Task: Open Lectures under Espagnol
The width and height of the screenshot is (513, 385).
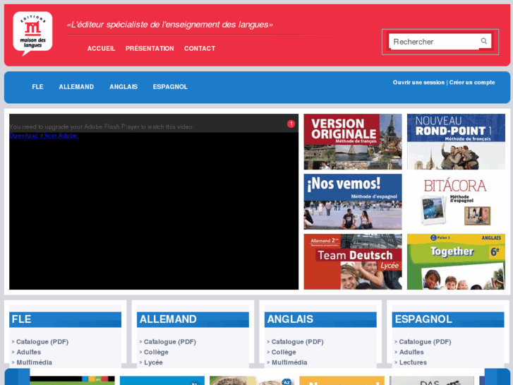Action: click(x=413, y=362)
